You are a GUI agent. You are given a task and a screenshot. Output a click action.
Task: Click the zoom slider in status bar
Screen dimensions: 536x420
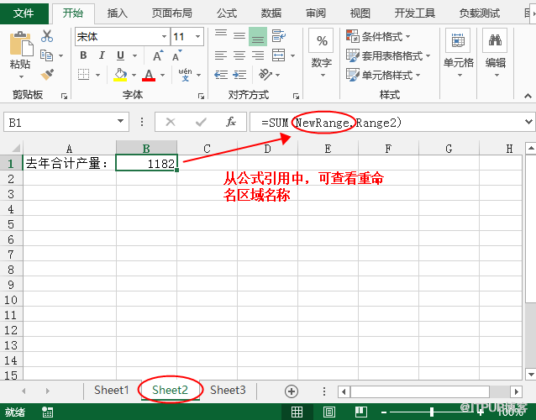coord(432,412)
